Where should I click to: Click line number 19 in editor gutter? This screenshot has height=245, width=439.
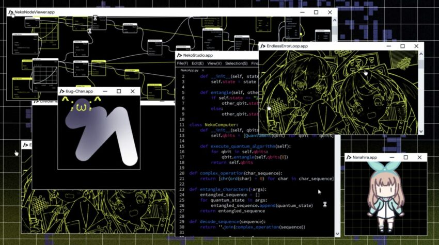pyautogui.click(x=182, y=168)
